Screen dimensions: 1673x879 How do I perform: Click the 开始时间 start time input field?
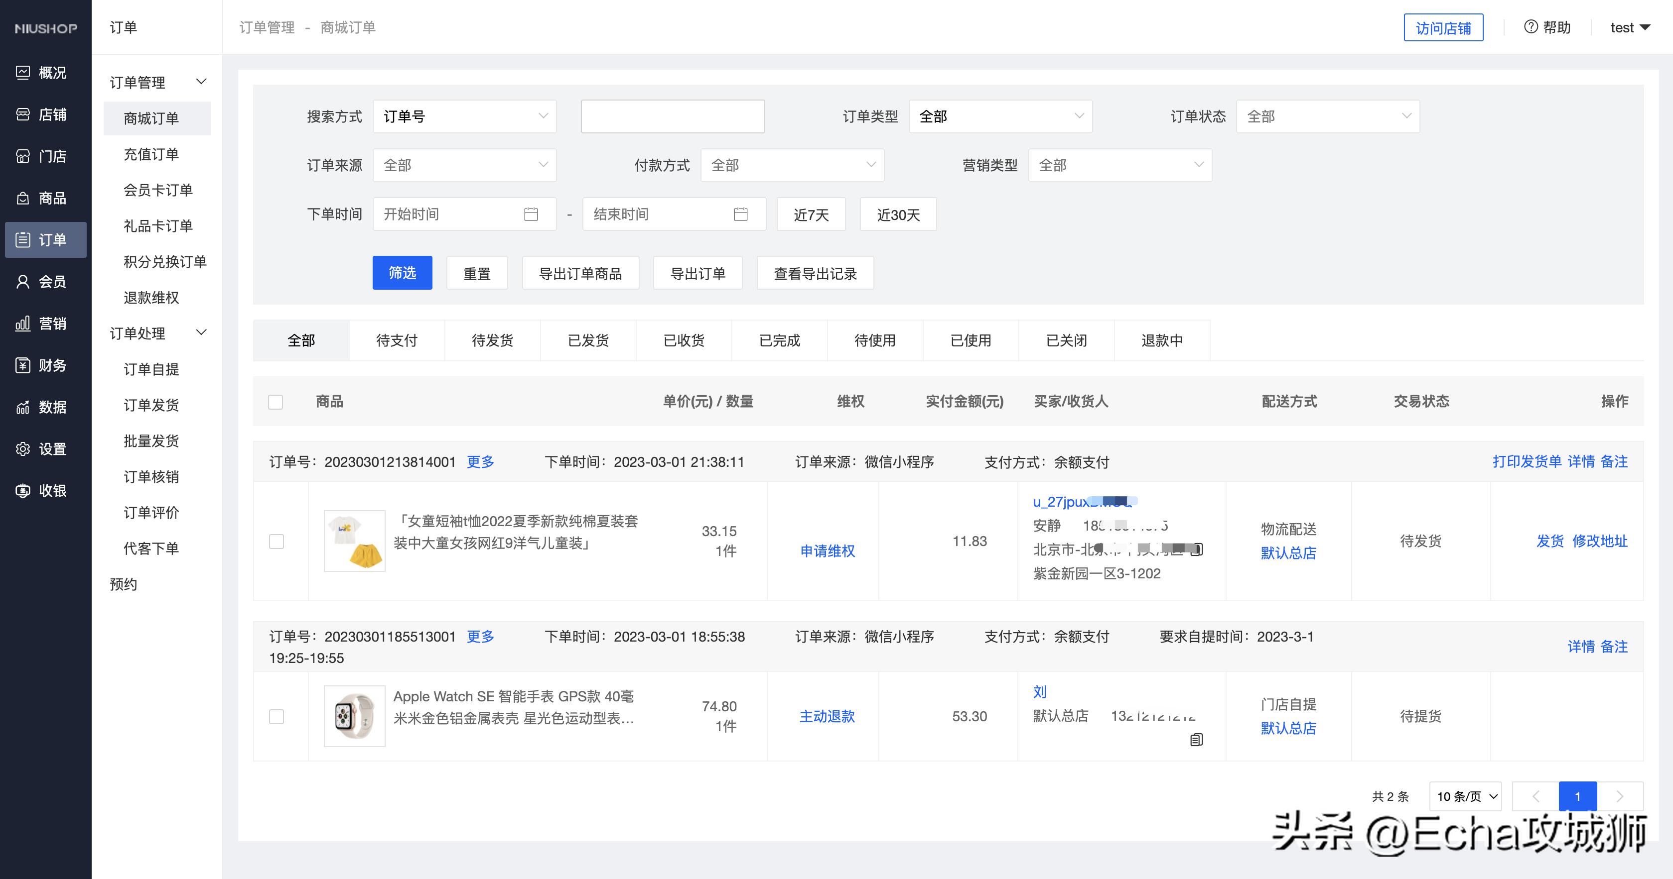[454, 214]
